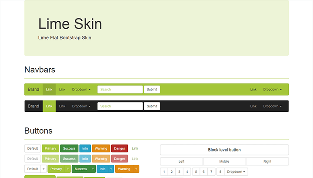Click split Success button label
Screen dimensions: 313x178
tap(81, 169)
